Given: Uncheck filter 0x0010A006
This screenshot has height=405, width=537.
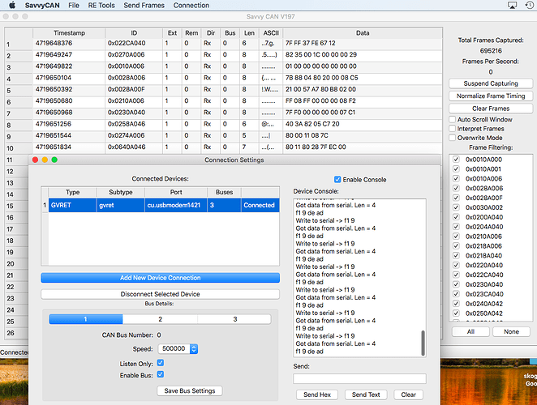Looking at the screenshot, I should [456, 178].
